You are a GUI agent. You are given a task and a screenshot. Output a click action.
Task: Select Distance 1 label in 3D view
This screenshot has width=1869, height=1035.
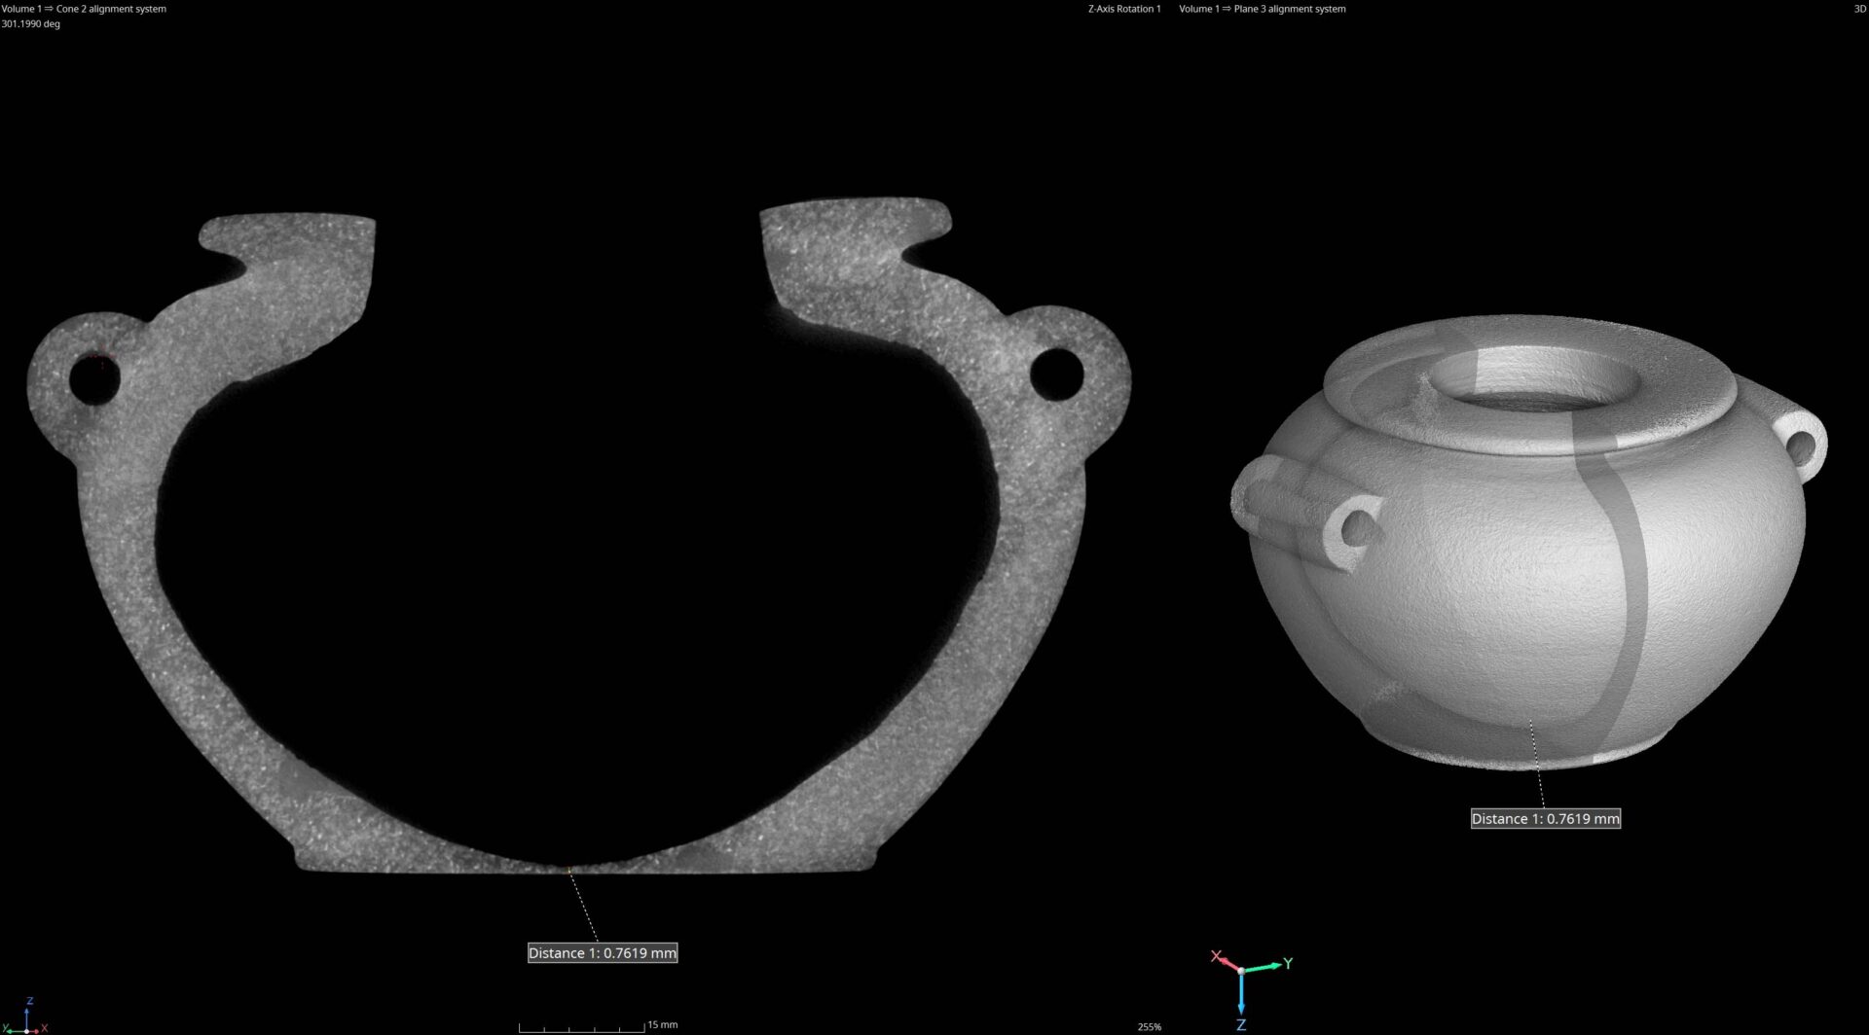pyautogui.click(x=1545, y=819)
